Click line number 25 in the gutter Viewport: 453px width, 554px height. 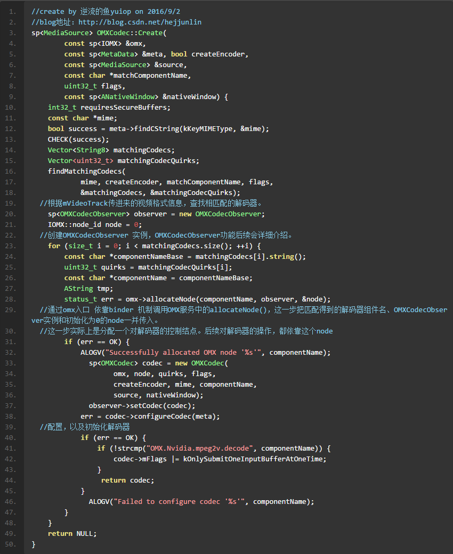pyautogui.click(x=11, y=267)
